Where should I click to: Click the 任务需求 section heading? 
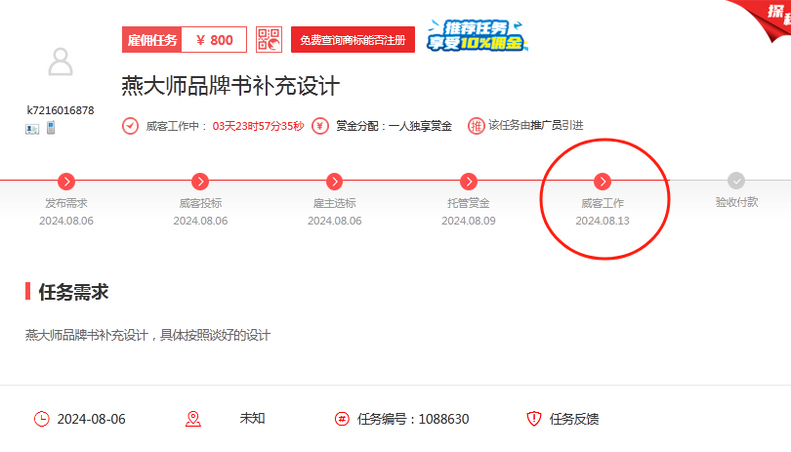(x=73, y=292)
